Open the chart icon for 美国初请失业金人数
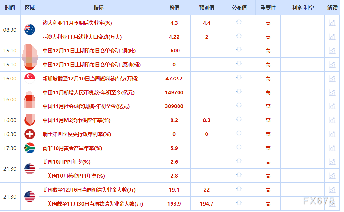This screenshot has height=212, width=344. pyautogui.click(x=332, y=190)
